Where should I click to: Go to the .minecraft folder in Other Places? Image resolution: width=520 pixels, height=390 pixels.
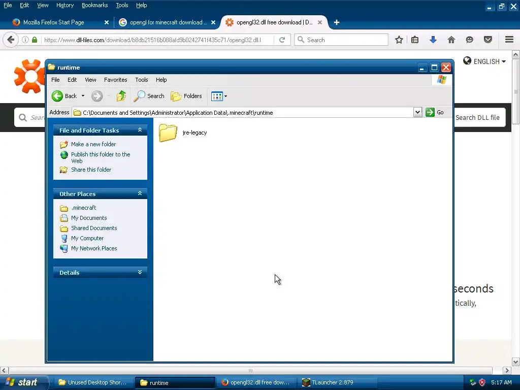[x=84, y=208]
